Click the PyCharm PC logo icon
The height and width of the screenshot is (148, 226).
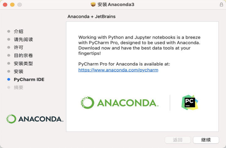(x=190, y=102)
